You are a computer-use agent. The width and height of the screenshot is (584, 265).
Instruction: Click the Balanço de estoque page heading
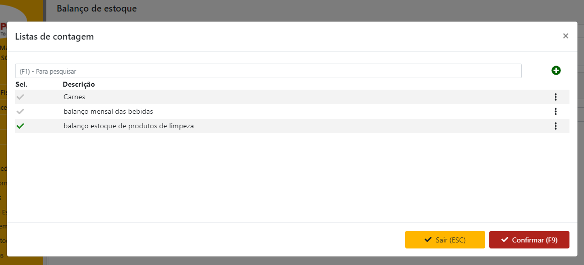[x=97, y=9]
